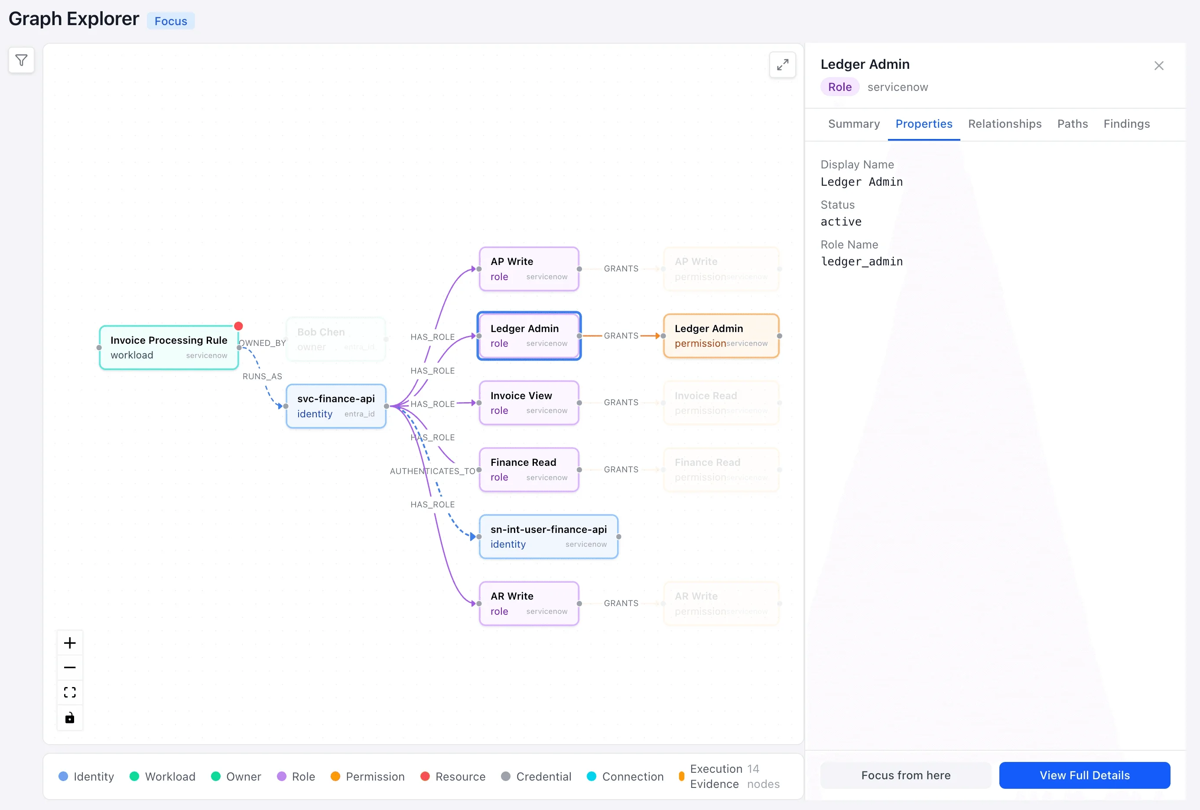Zoom in on the graph
Screen dimensions: 1200x810
(x=70, y=642)
